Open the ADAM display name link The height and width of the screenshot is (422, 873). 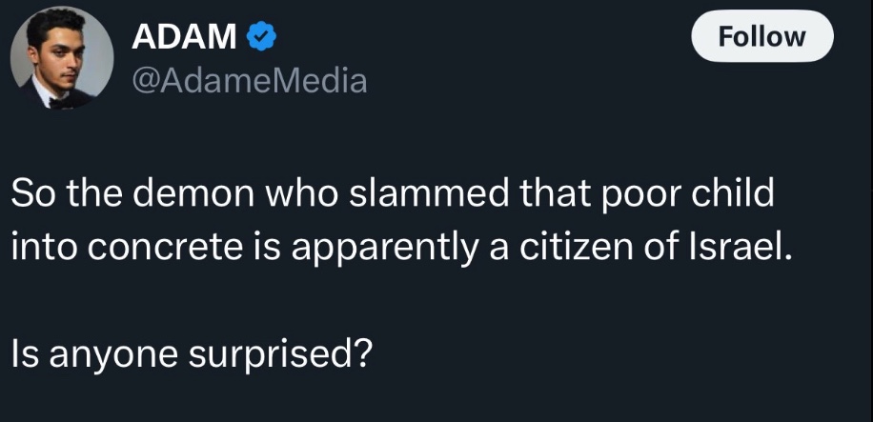pos(185,37)
